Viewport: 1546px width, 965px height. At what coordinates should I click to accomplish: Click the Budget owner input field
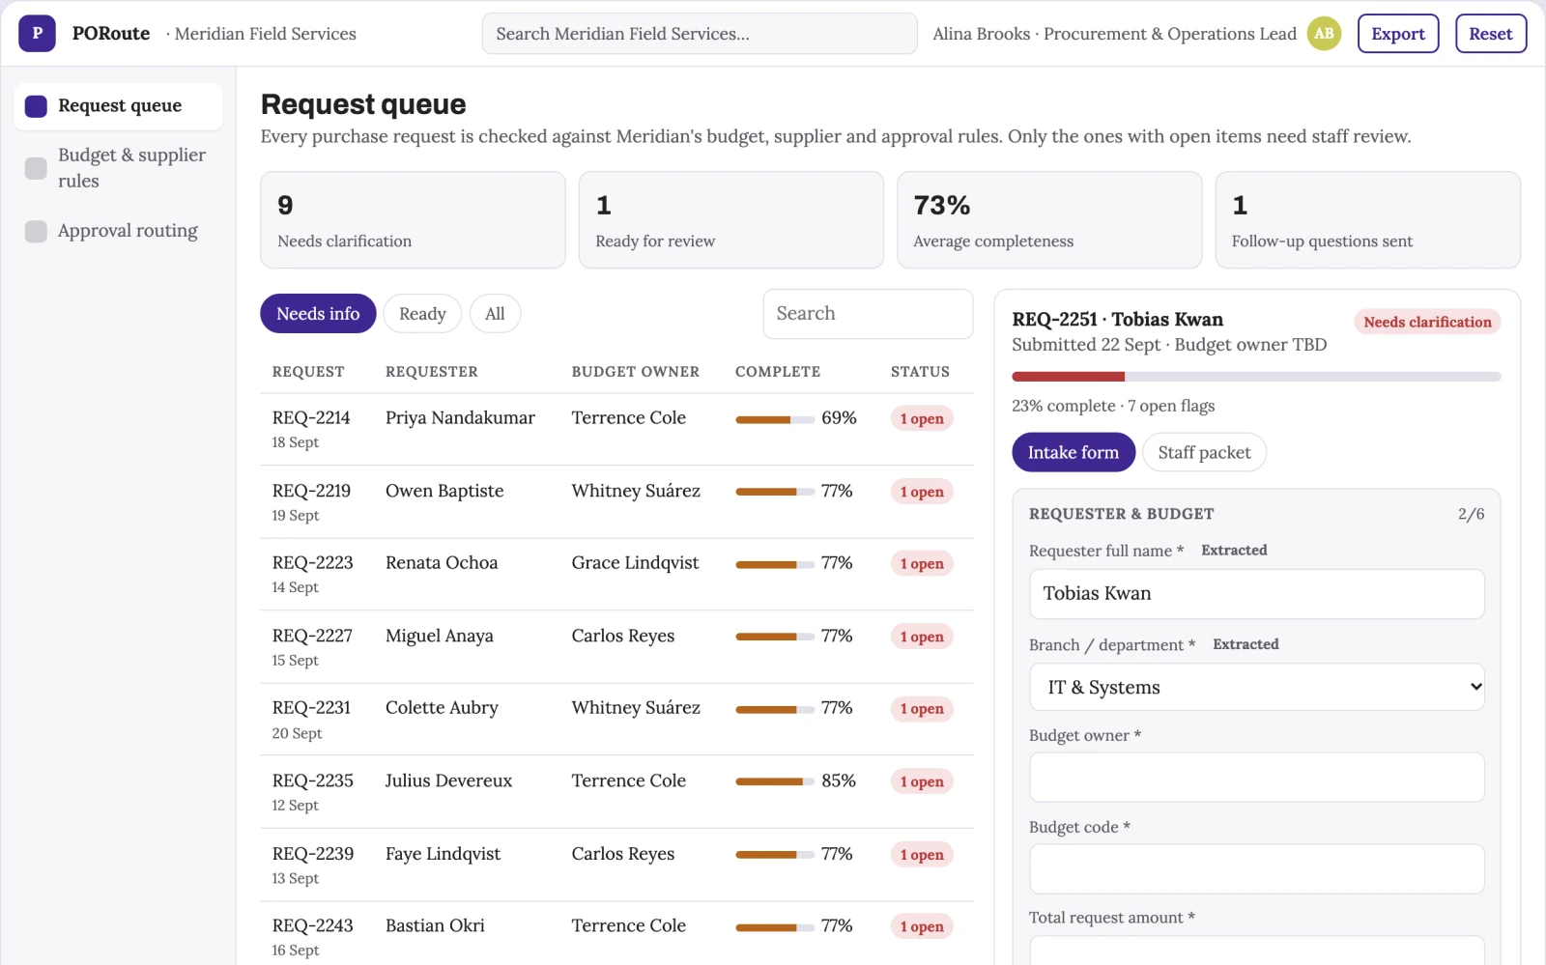tap(1256, 778)
